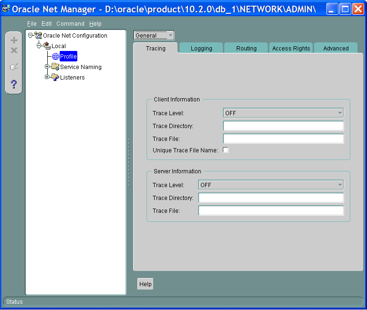Click the X Delete toolbar icon
367x310 pixels.
click(14, 50)
